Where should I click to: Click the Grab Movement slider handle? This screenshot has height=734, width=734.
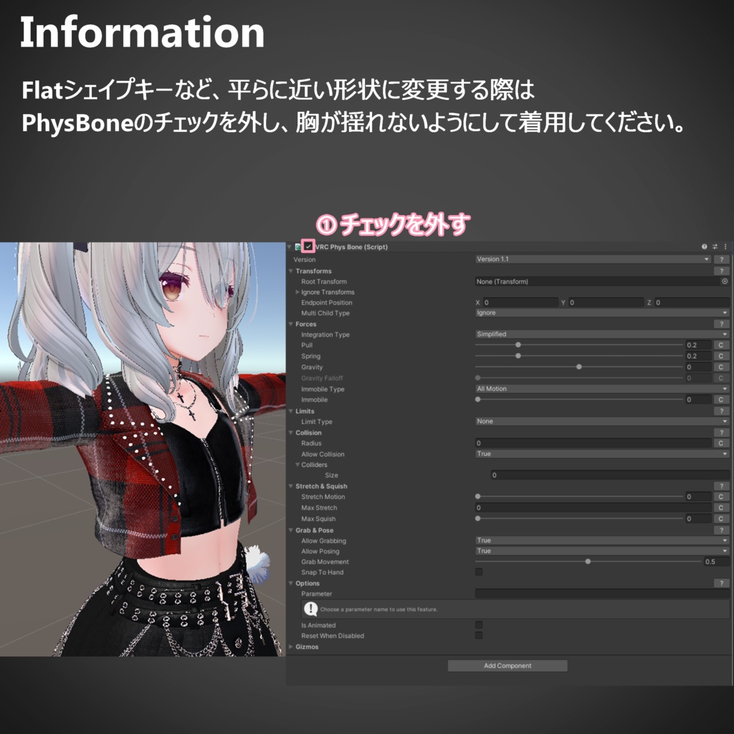click(588, 561)
